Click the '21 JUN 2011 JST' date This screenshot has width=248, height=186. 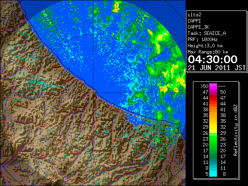217,68
